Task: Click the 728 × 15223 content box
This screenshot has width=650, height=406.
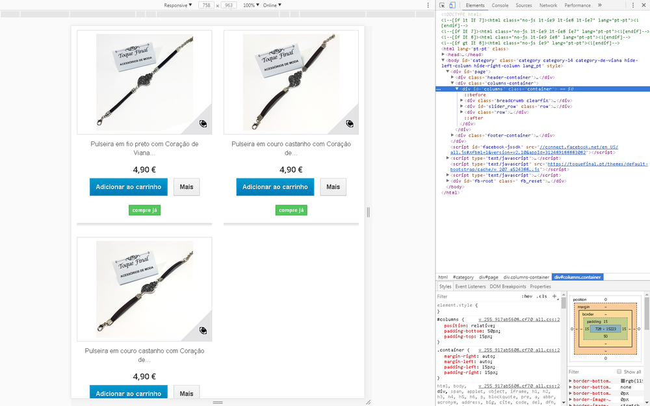Action: [605, 329]
